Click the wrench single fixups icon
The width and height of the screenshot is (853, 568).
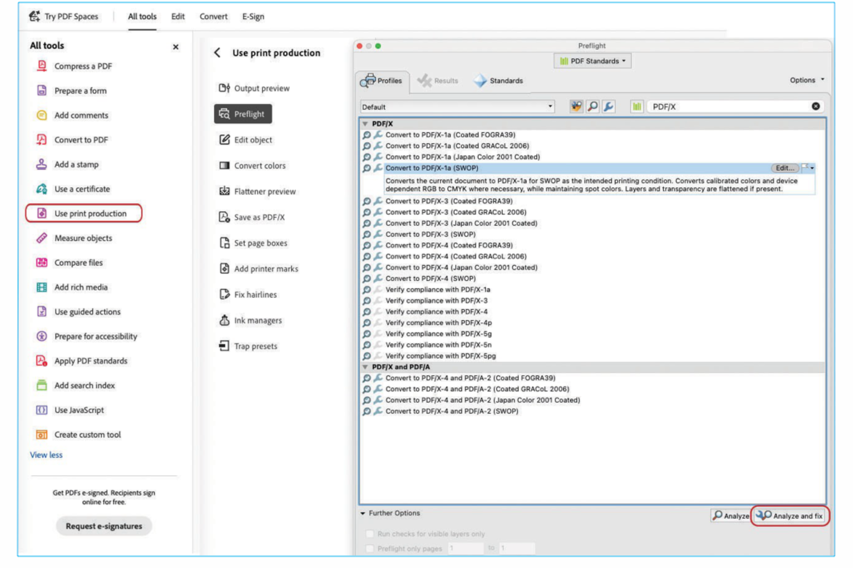click(609, 107)
